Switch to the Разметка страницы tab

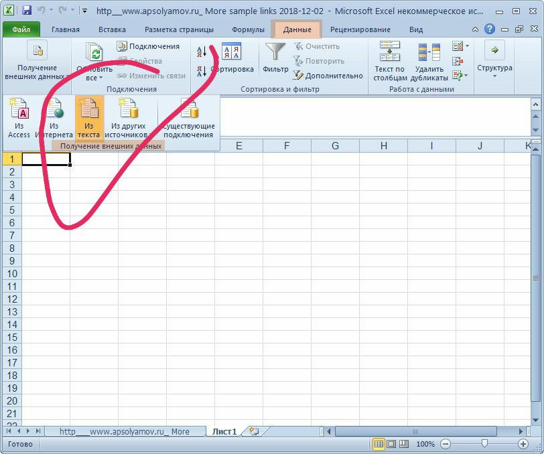(x=179, y=30)
